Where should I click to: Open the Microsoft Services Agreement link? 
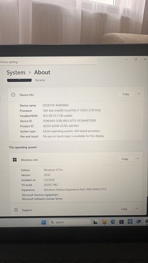click(40, 195)
